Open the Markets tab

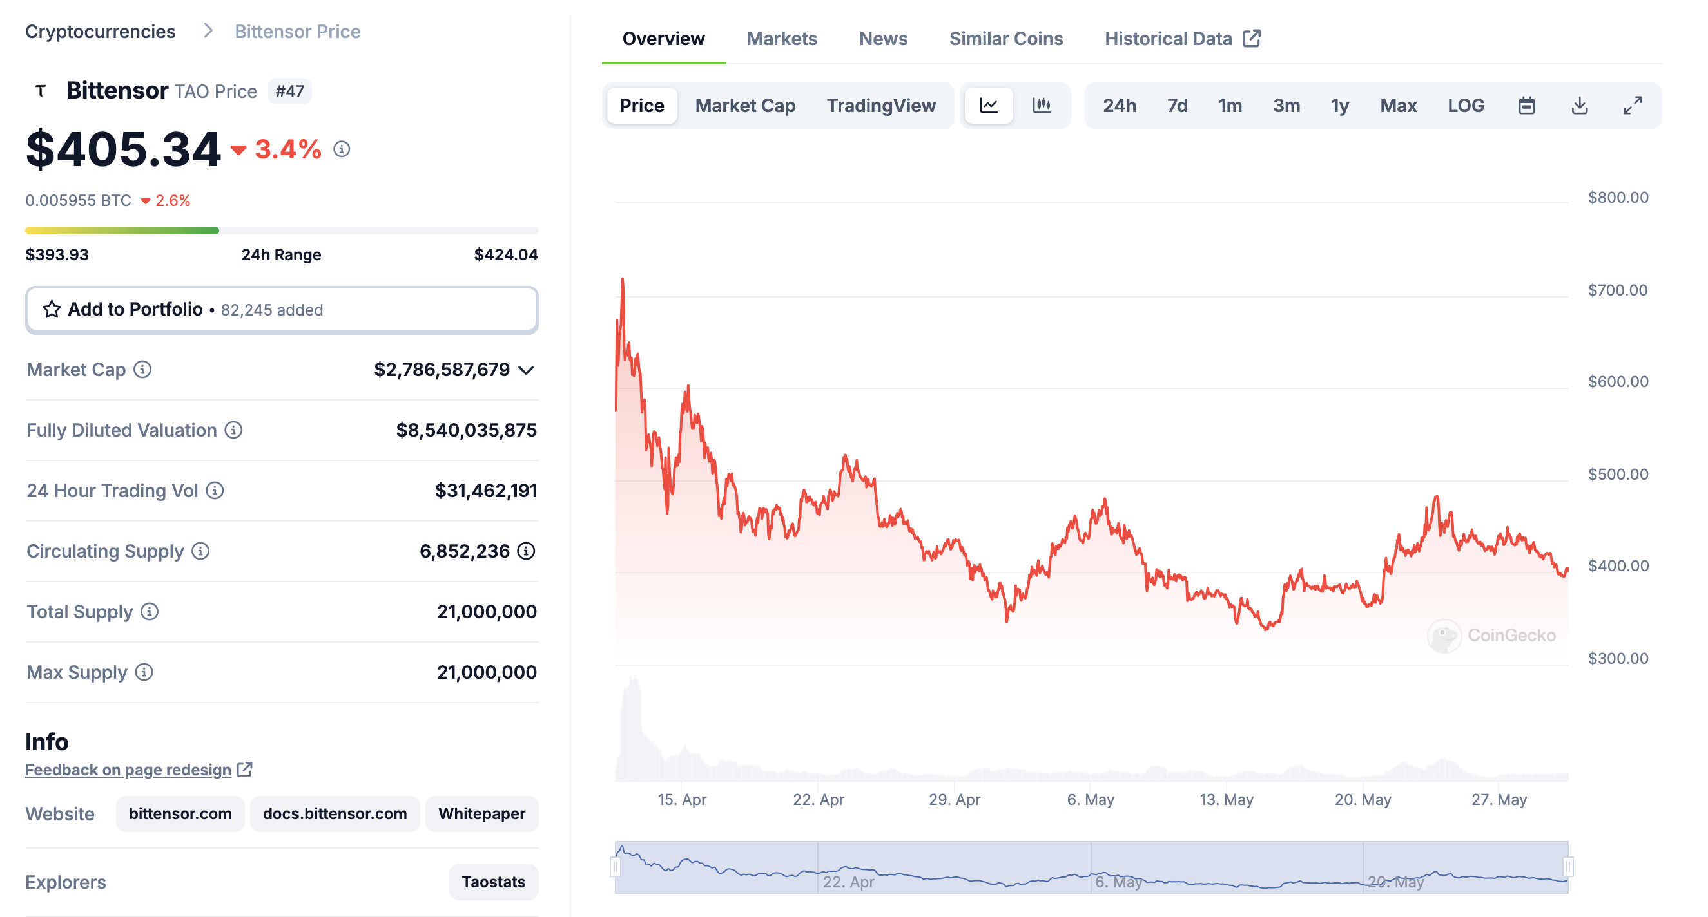[x=782, y=39]
